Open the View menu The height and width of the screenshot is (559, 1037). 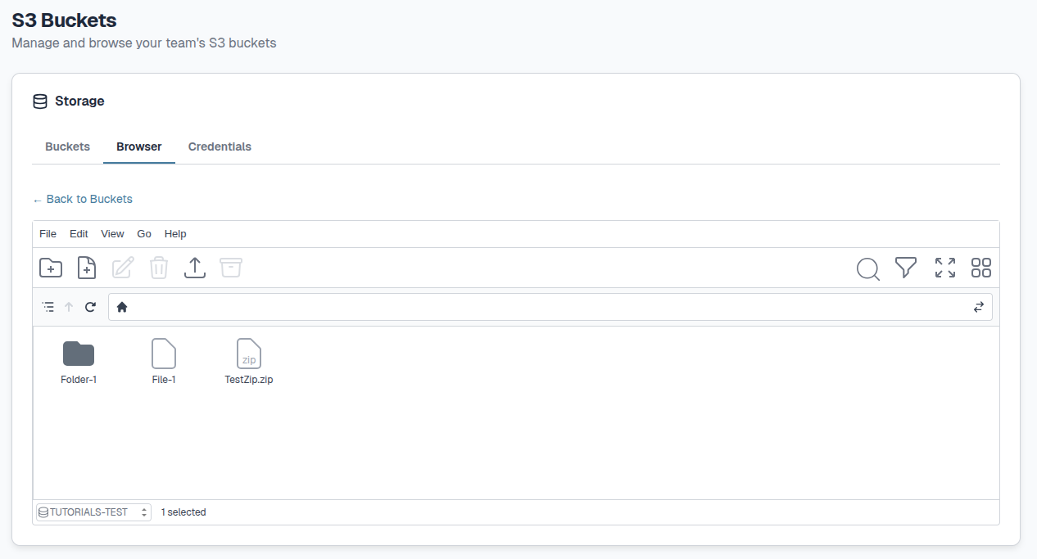click(112, 234)
